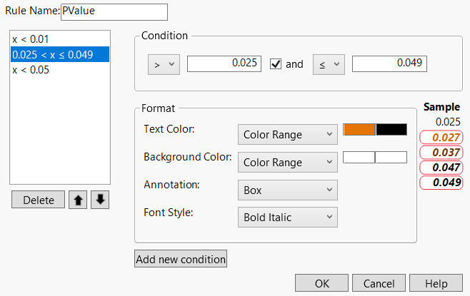Select the 'x < 0.05' rule
470x296 pixels.
31,70
